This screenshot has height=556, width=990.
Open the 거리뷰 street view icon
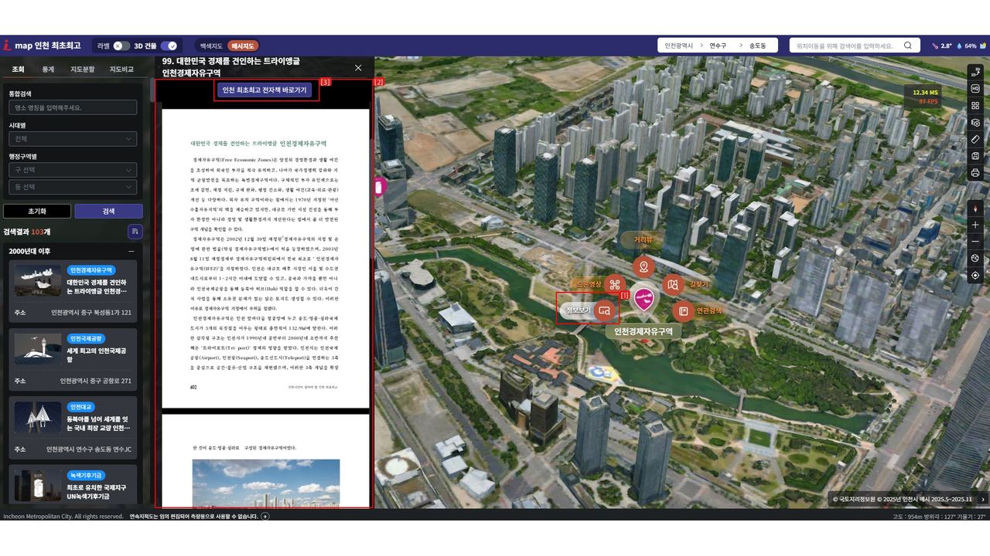click(x=643, y=267)
